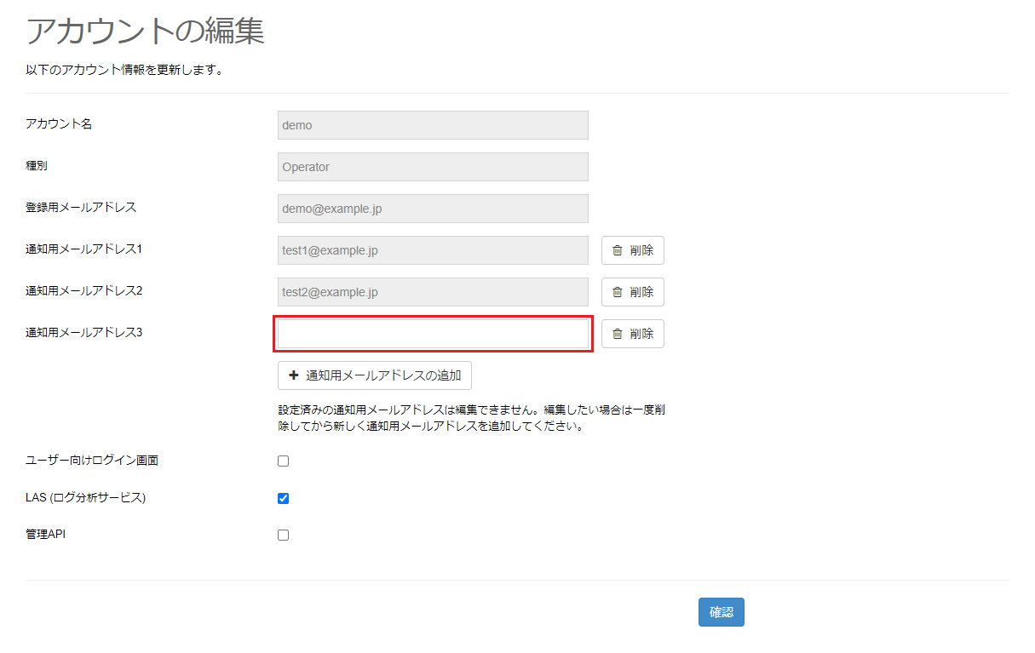Click the アカウント名 field showing demo
This screenshot has height=653, width=1035.
pos(433,124)
